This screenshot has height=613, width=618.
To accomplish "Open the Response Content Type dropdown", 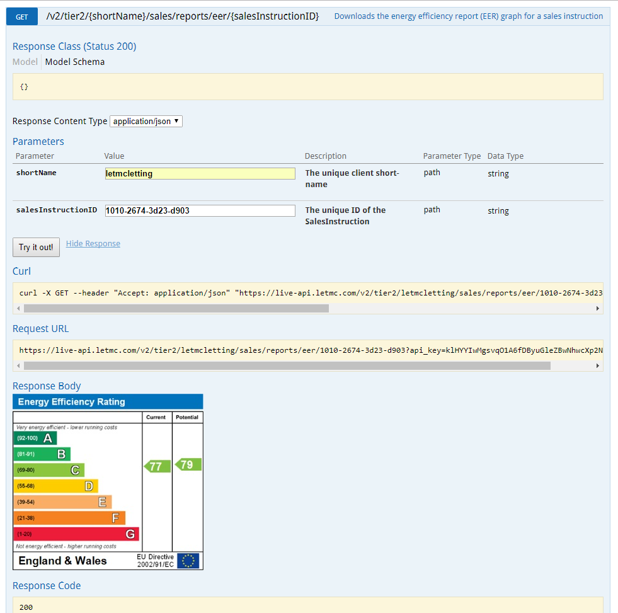I will point(146,121).
